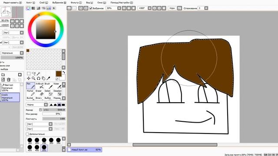Screen dimensions: 278x156
Task: Show the HSV sliders panel
Action: click(x=39, y=8)
